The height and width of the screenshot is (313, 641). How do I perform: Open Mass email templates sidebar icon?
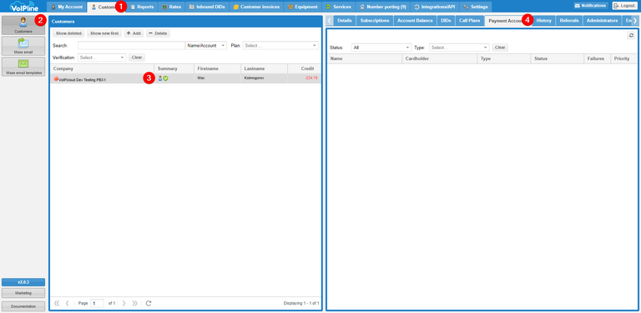[x=23, y=67]
